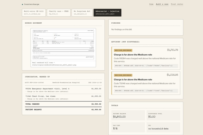203x135 pixels.
Task: Switch to Charity care — FREE case
Action: (x=59, y=13)
